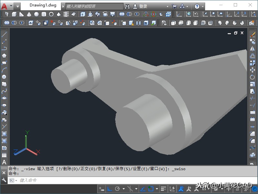This screenshot has height=194, width=258.
Task: Open the AutoCAD application menu A logo
Action: (4, 6)
